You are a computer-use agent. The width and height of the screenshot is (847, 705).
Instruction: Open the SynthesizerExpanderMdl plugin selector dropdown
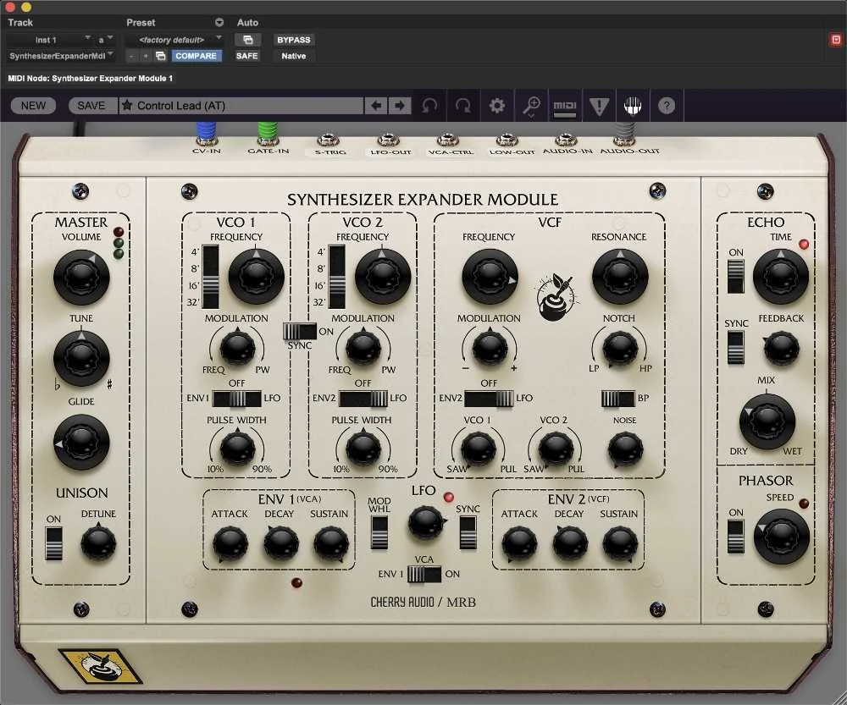[x=62, y=56]
